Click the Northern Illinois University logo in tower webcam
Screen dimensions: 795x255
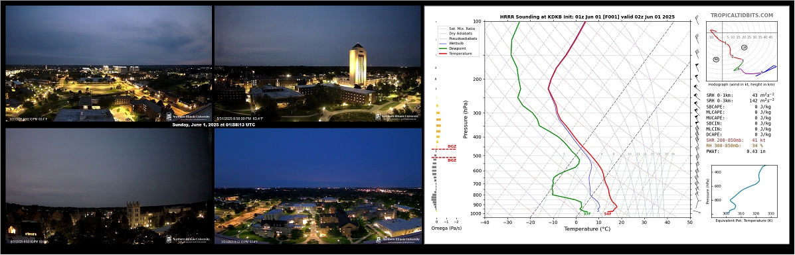397,117
